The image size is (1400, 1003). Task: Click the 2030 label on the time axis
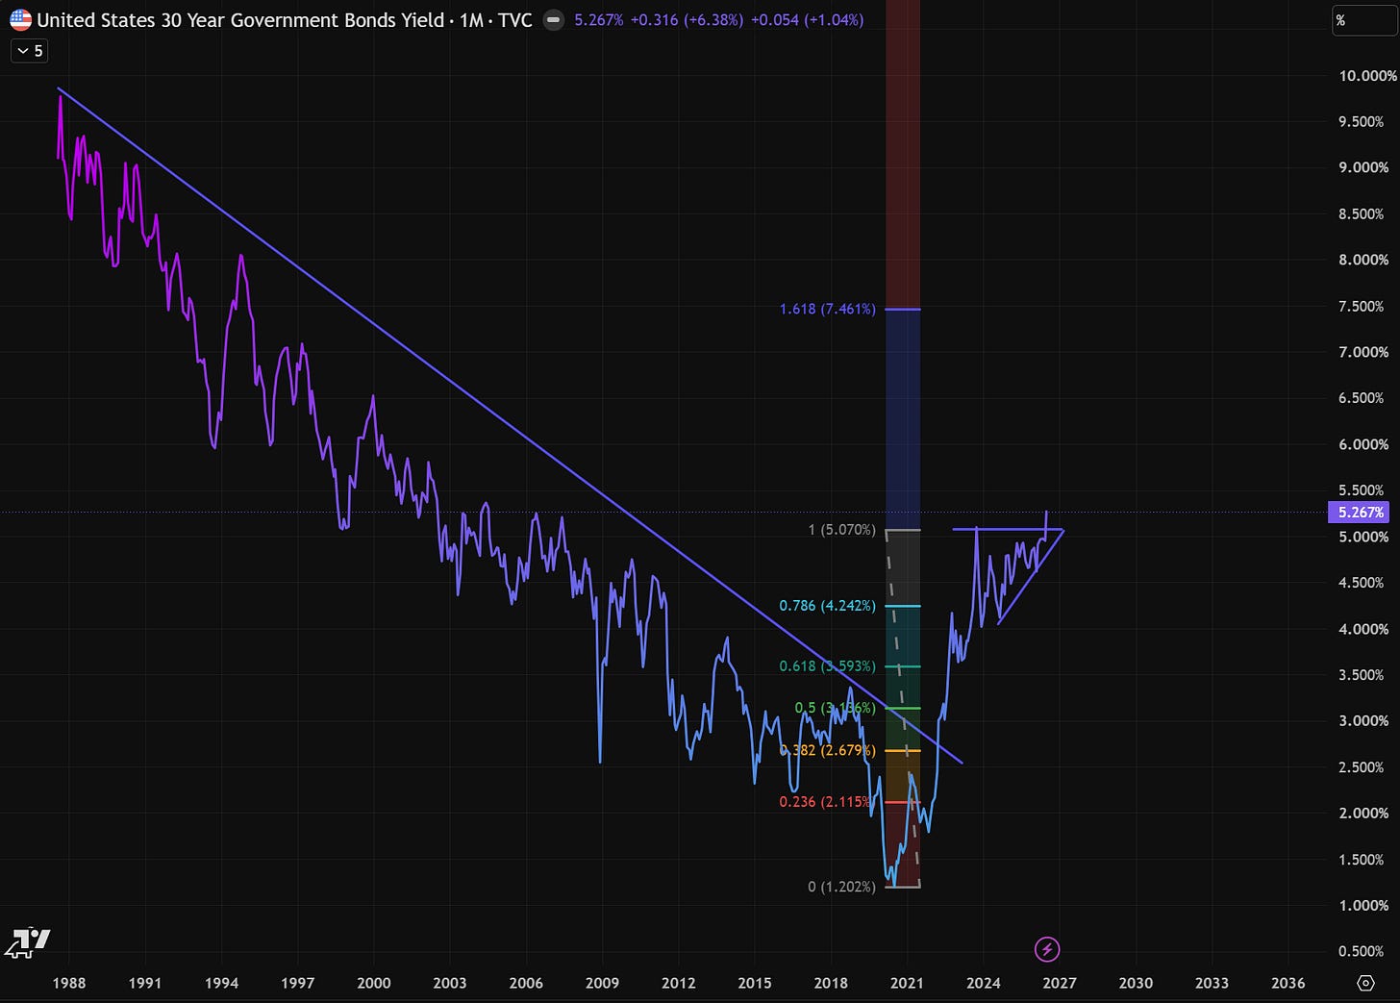click(1136, 983)
